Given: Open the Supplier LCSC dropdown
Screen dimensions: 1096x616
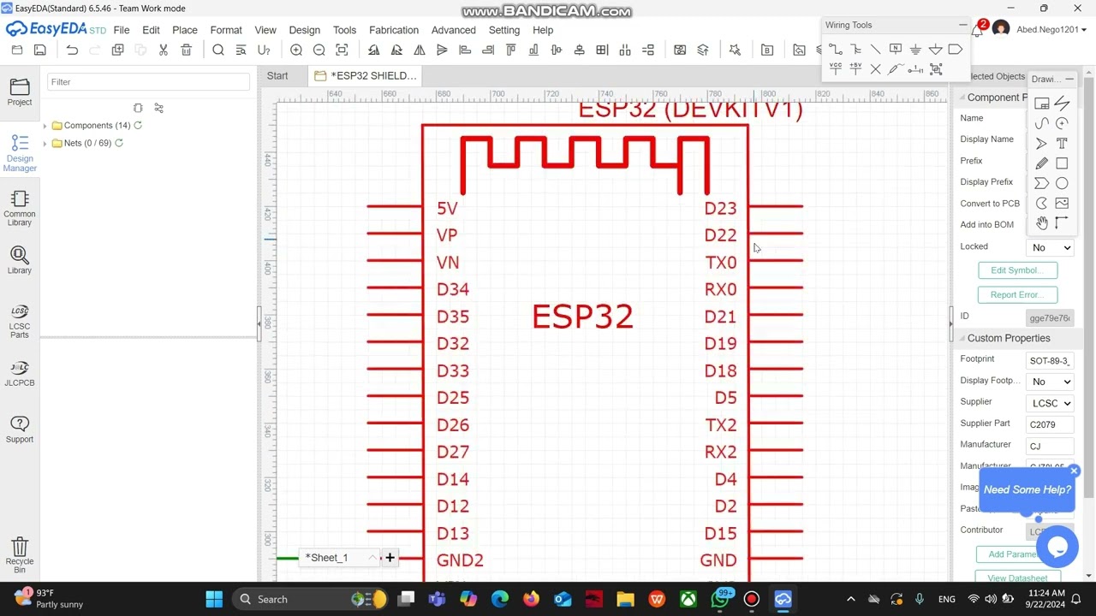Looking at the screenshot, I should pos(1051,403).
